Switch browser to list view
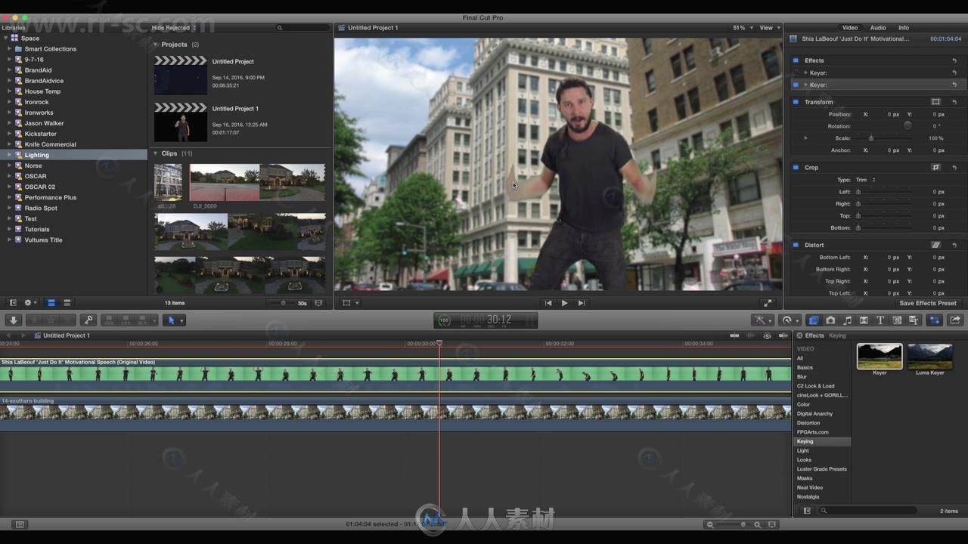Image resolution: width=968 pixels, height=544 pixels. click(x=67, y=303)
